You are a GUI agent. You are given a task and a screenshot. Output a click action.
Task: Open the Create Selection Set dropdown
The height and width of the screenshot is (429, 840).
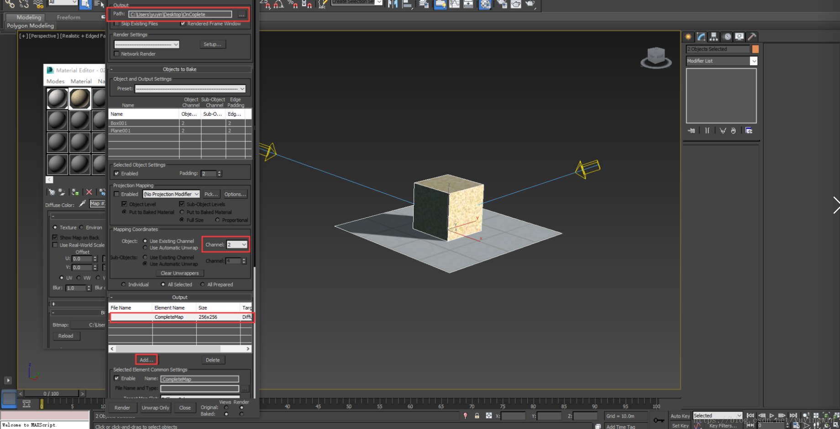(x=357, y=2)
